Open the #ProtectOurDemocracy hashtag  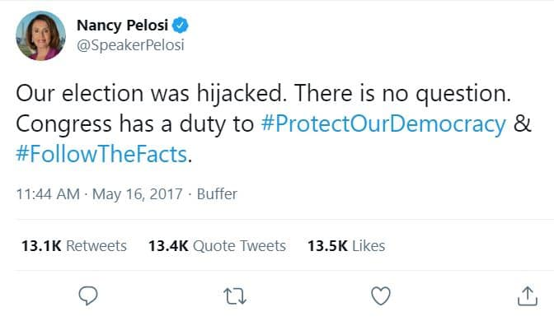[383, 124]
